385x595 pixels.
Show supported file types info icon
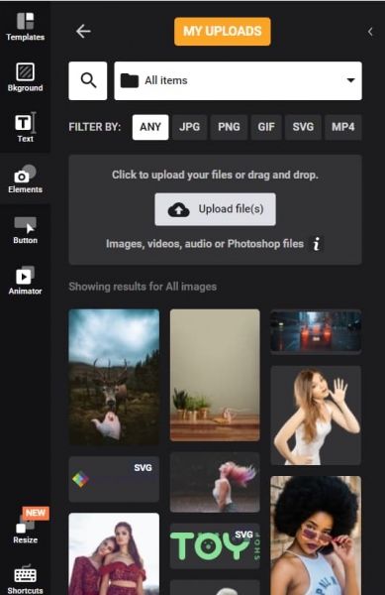point(317,244)
